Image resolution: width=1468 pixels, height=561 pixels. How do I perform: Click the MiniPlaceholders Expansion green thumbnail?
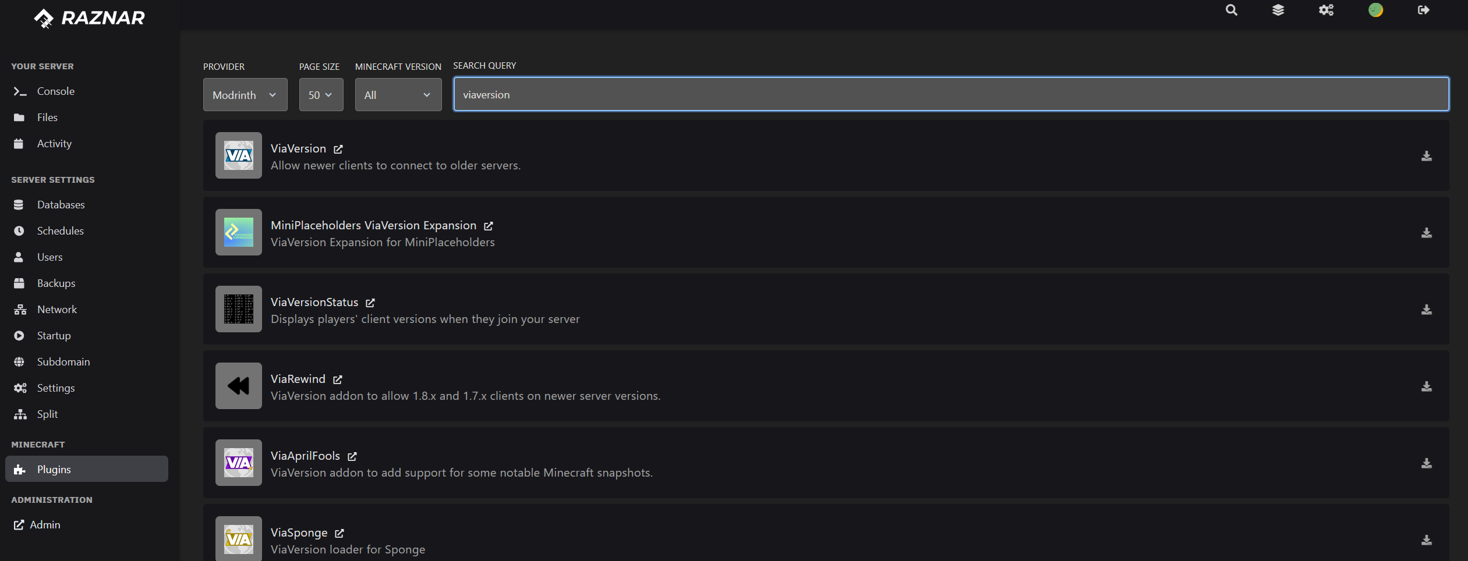tap(239, 232)
